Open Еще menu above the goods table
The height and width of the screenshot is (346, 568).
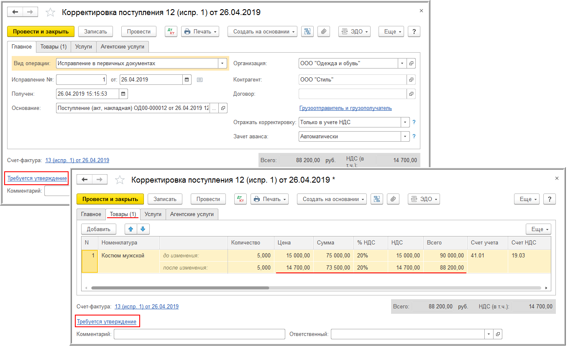pyautogui.click(x=538, y=229)
